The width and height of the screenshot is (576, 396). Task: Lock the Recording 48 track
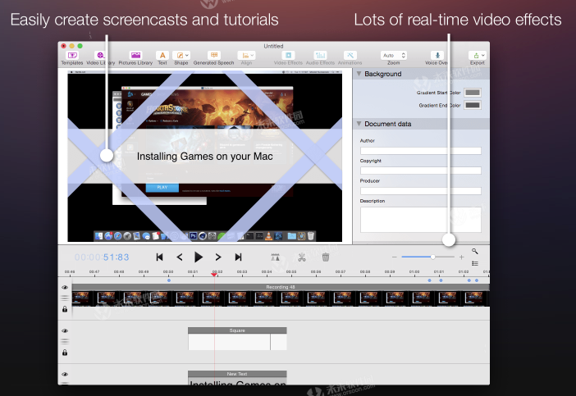[x=65, y=309]
